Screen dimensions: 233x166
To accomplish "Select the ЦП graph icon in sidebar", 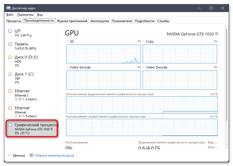I will (x=10, y=31).
